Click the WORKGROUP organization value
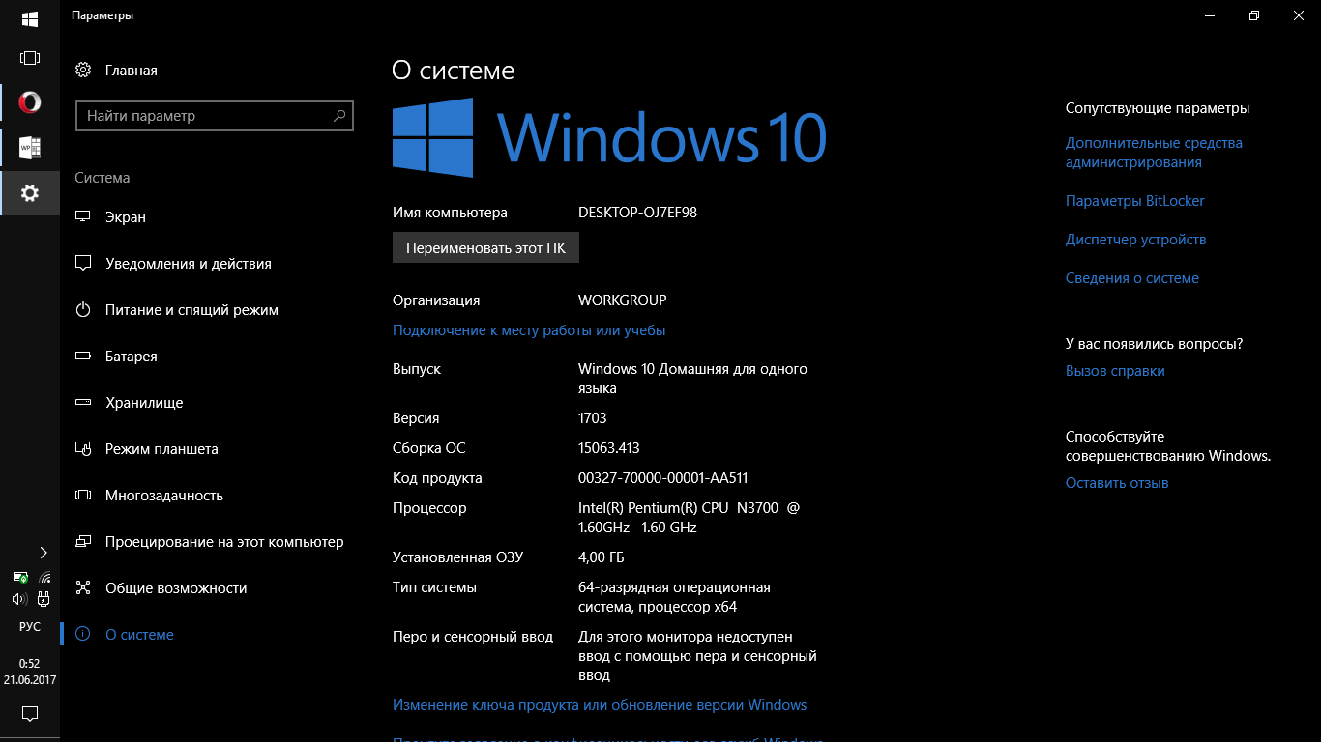 (622, 300)
